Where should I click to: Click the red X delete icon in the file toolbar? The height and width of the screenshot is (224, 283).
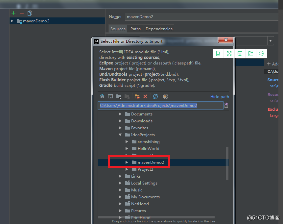click(145, 96)
